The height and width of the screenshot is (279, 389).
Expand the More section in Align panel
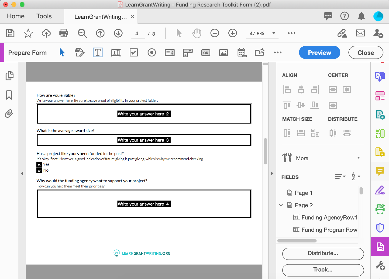[x=358, y=158]
